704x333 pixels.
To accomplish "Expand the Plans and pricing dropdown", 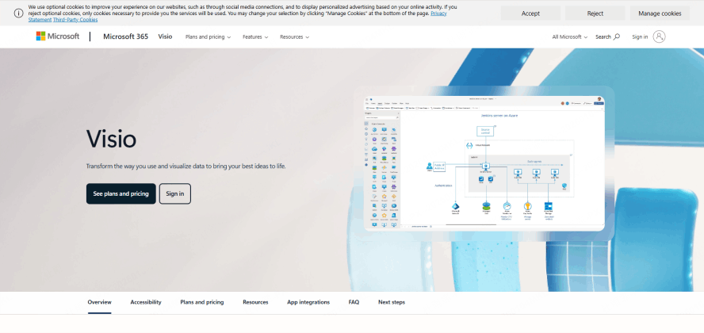I will tap(208, 37).
